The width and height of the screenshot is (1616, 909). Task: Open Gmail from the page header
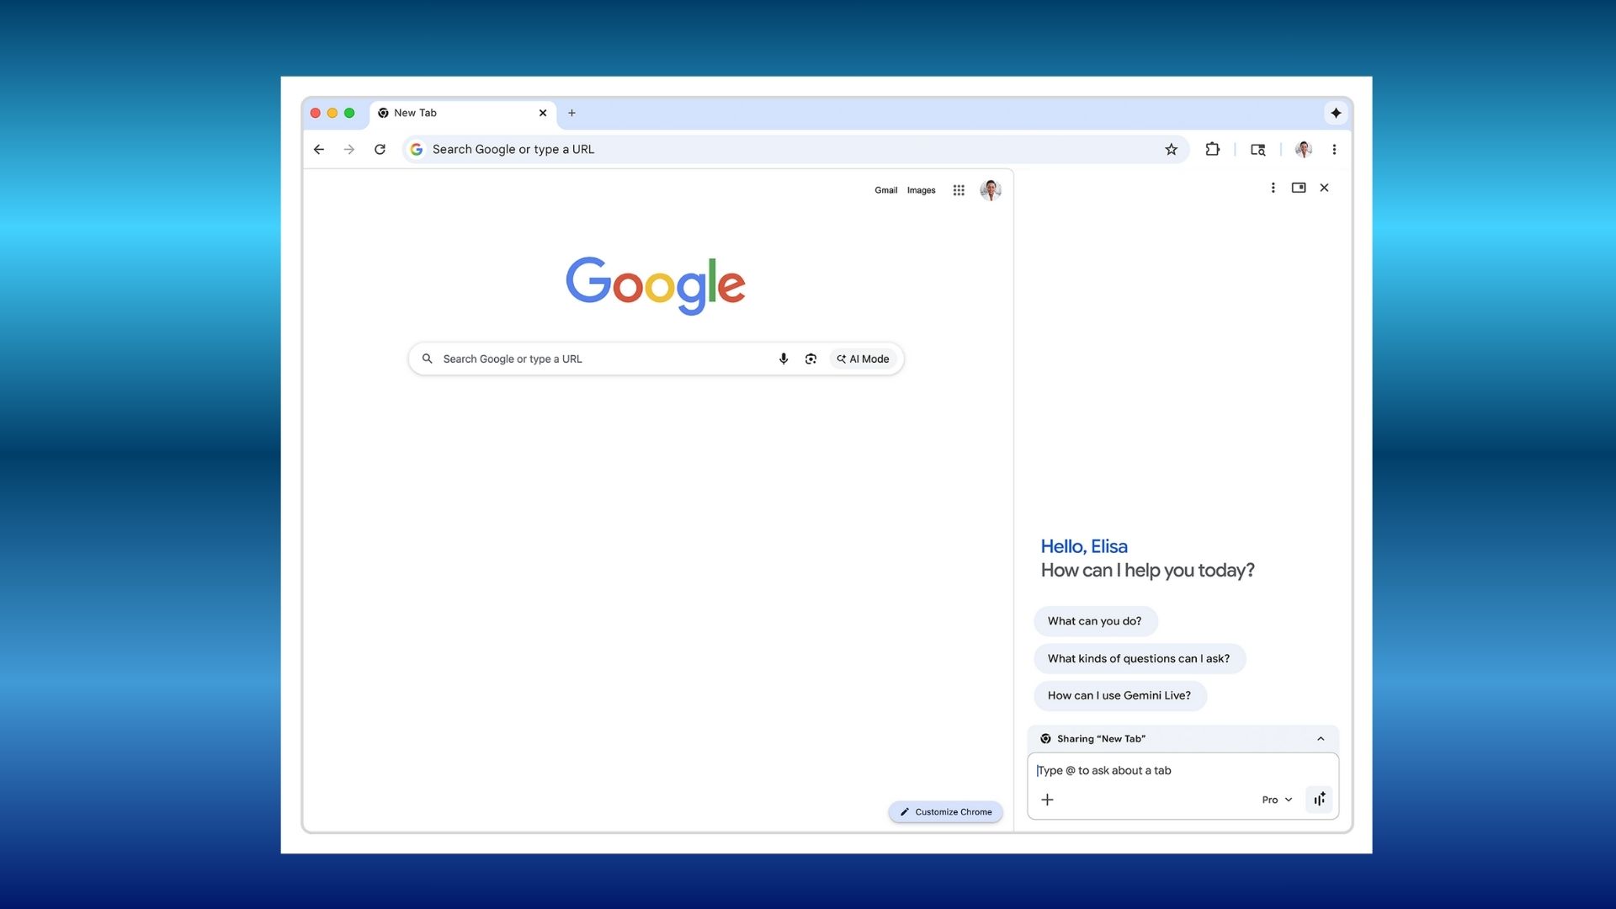pos(885,190)
